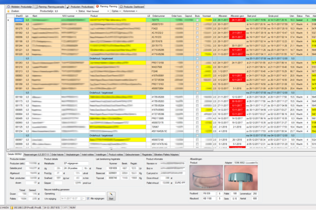Click the row indicator arrow of first row
This screenshot has width=316, height=210.
point(8,20)
